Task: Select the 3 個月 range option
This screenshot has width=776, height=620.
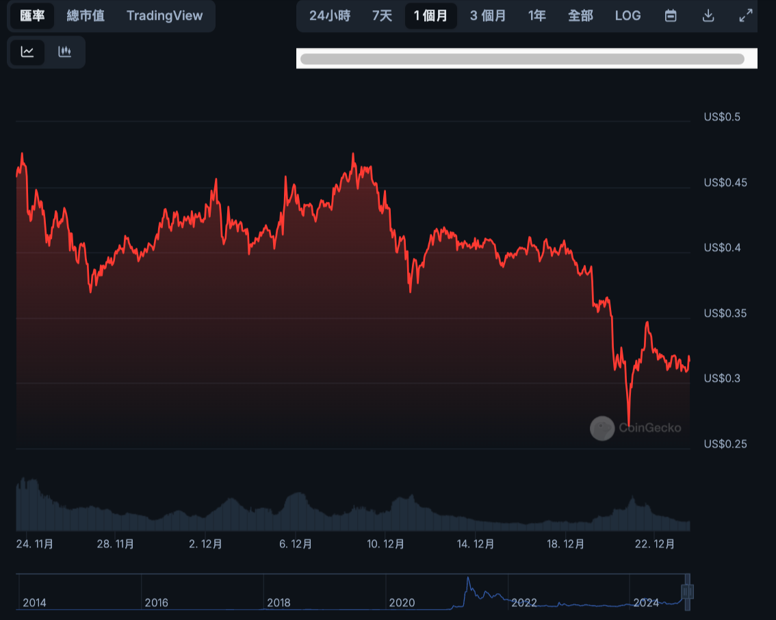Action: (487, 15)
